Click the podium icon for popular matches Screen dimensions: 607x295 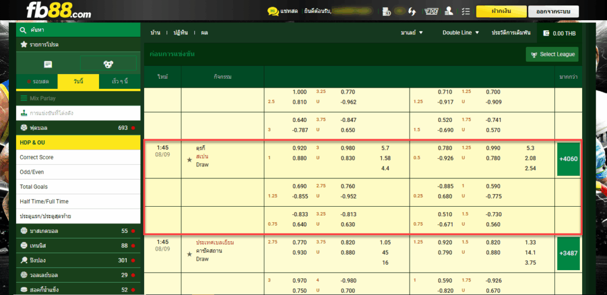point(24,113)
